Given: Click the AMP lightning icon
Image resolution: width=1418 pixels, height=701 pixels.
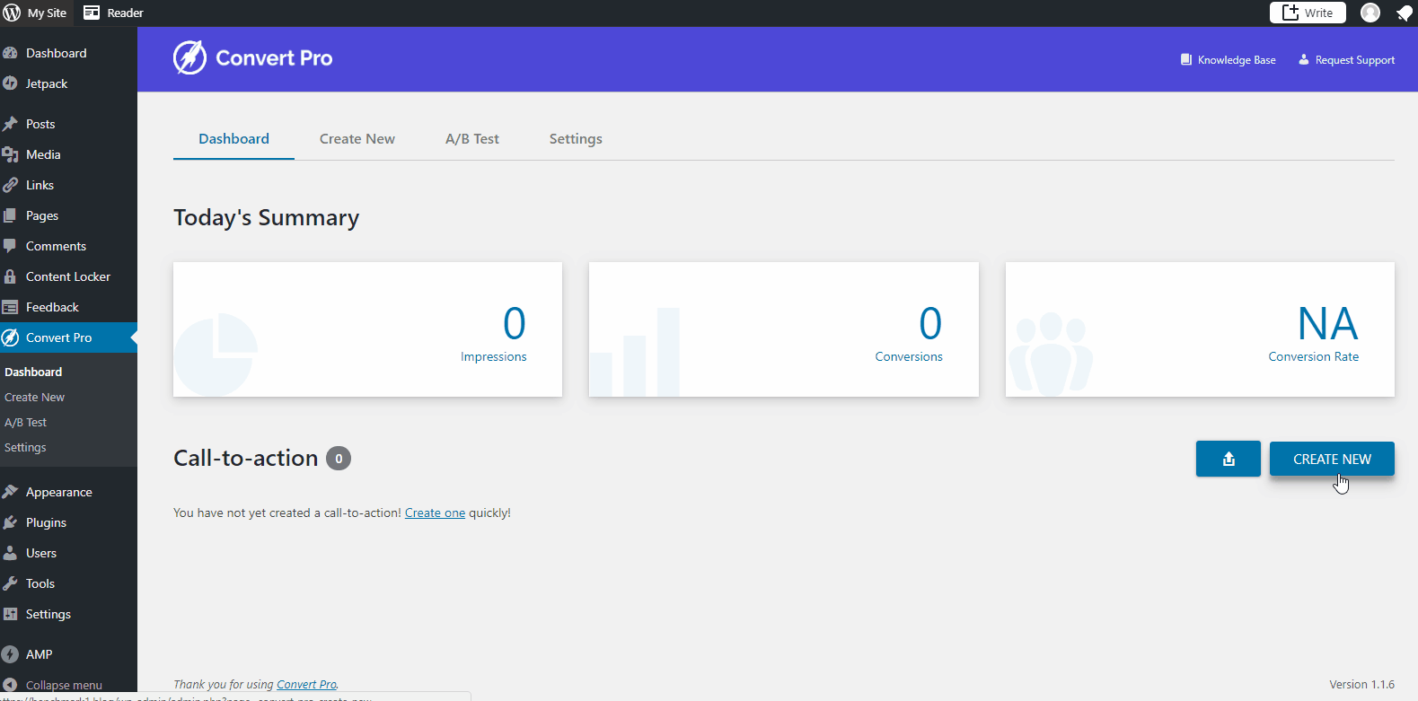Looking at the screenshot, I should (x=10, y=654).
